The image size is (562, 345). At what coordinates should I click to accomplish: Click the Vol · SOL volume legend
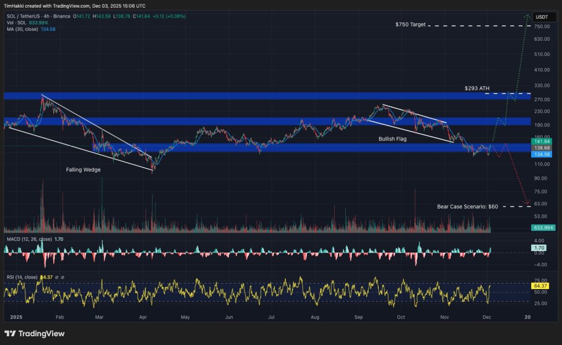pos(15,23)
